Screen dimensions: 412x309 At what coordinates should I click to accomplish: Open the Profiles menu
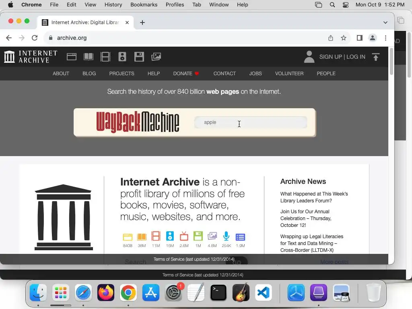point(175,5)
